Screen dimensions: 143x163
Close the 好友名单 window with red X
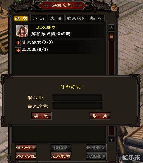114,8
